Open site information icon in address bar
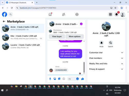The width and height of the screenshot is (129, 96). pyautogui.click(x=17, y=8)
